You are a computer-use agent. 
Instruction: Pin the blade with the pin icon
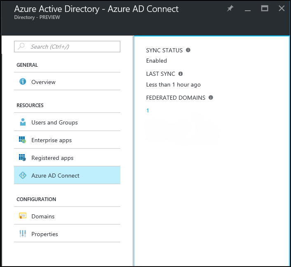(230, 8)
